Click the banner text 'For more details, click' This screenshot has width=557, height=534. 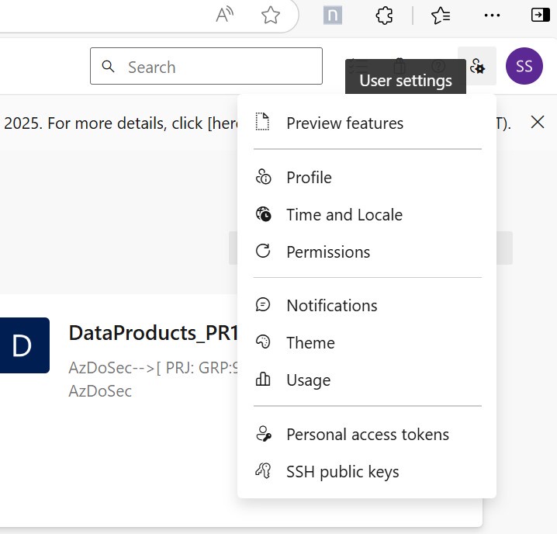125,123
